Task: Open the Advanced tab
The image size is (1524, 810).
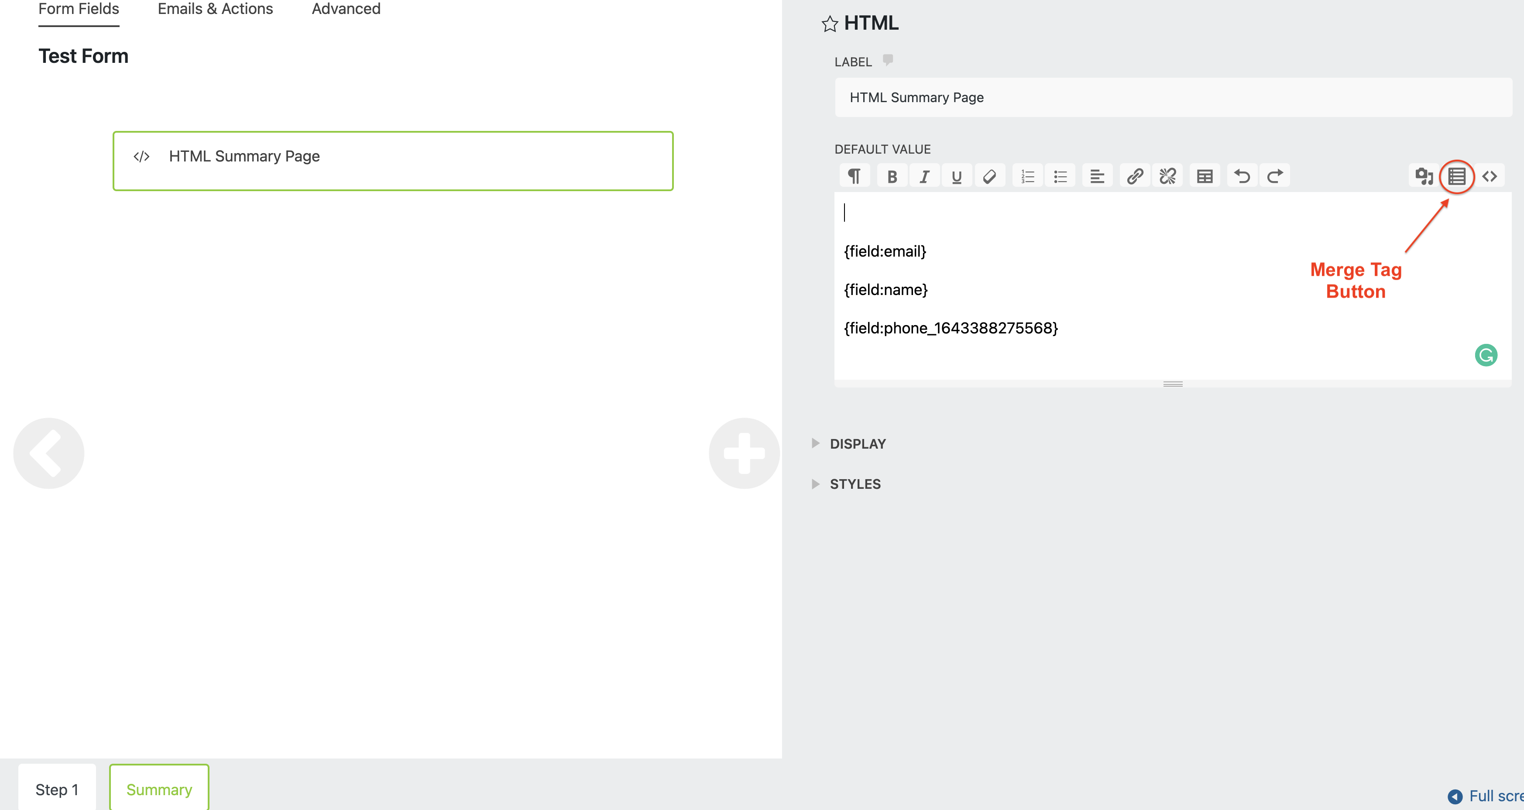Action: click(346, 9)
